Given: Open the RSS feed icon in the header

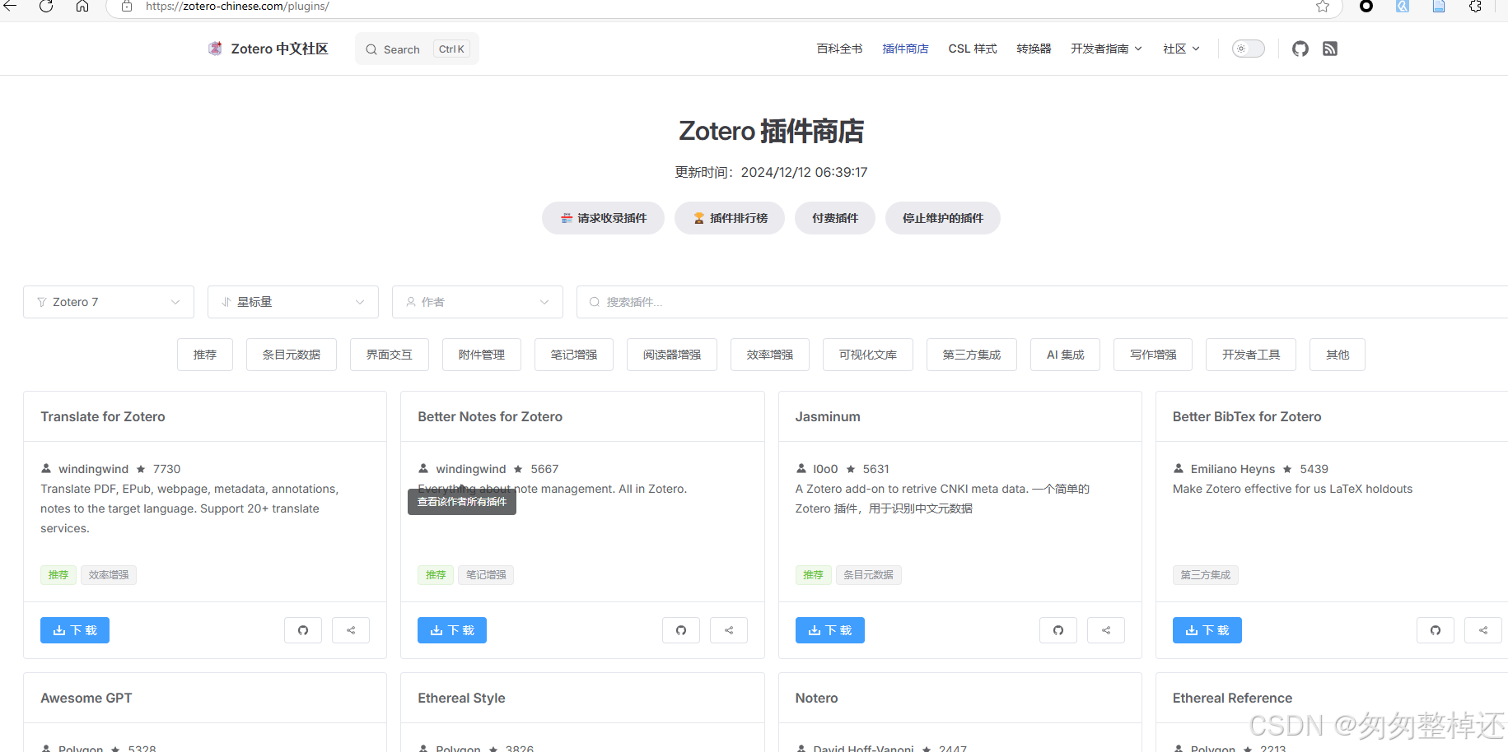Looking at the screenshot, I should pyautogui.click(x=1330, y=49).
